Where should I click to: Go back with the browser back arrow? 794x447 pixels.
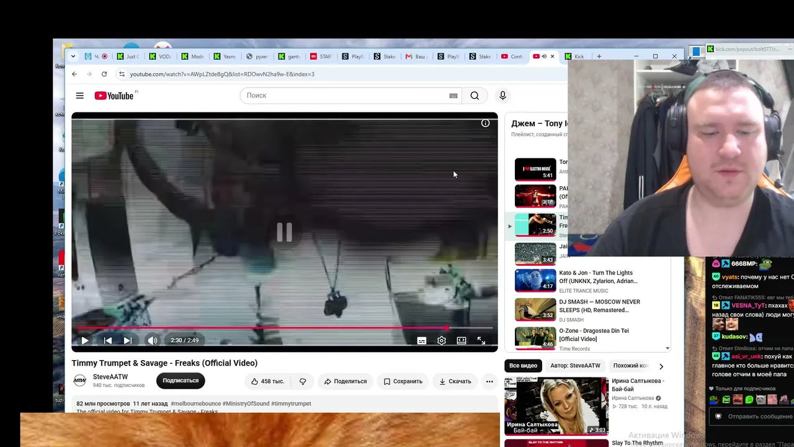pos(74,74)
